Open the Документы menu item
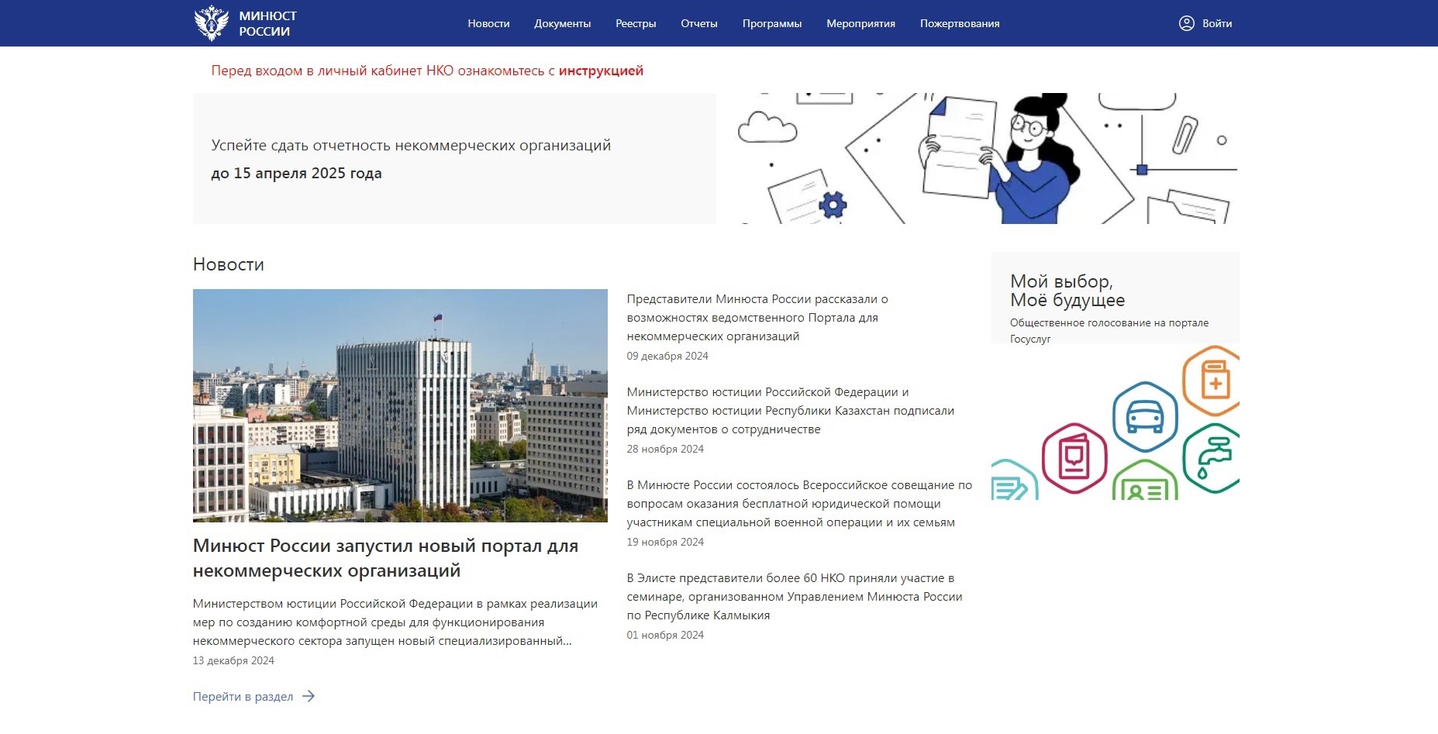This screenshot has width=1438, height=734. click(x=562, y=23)
